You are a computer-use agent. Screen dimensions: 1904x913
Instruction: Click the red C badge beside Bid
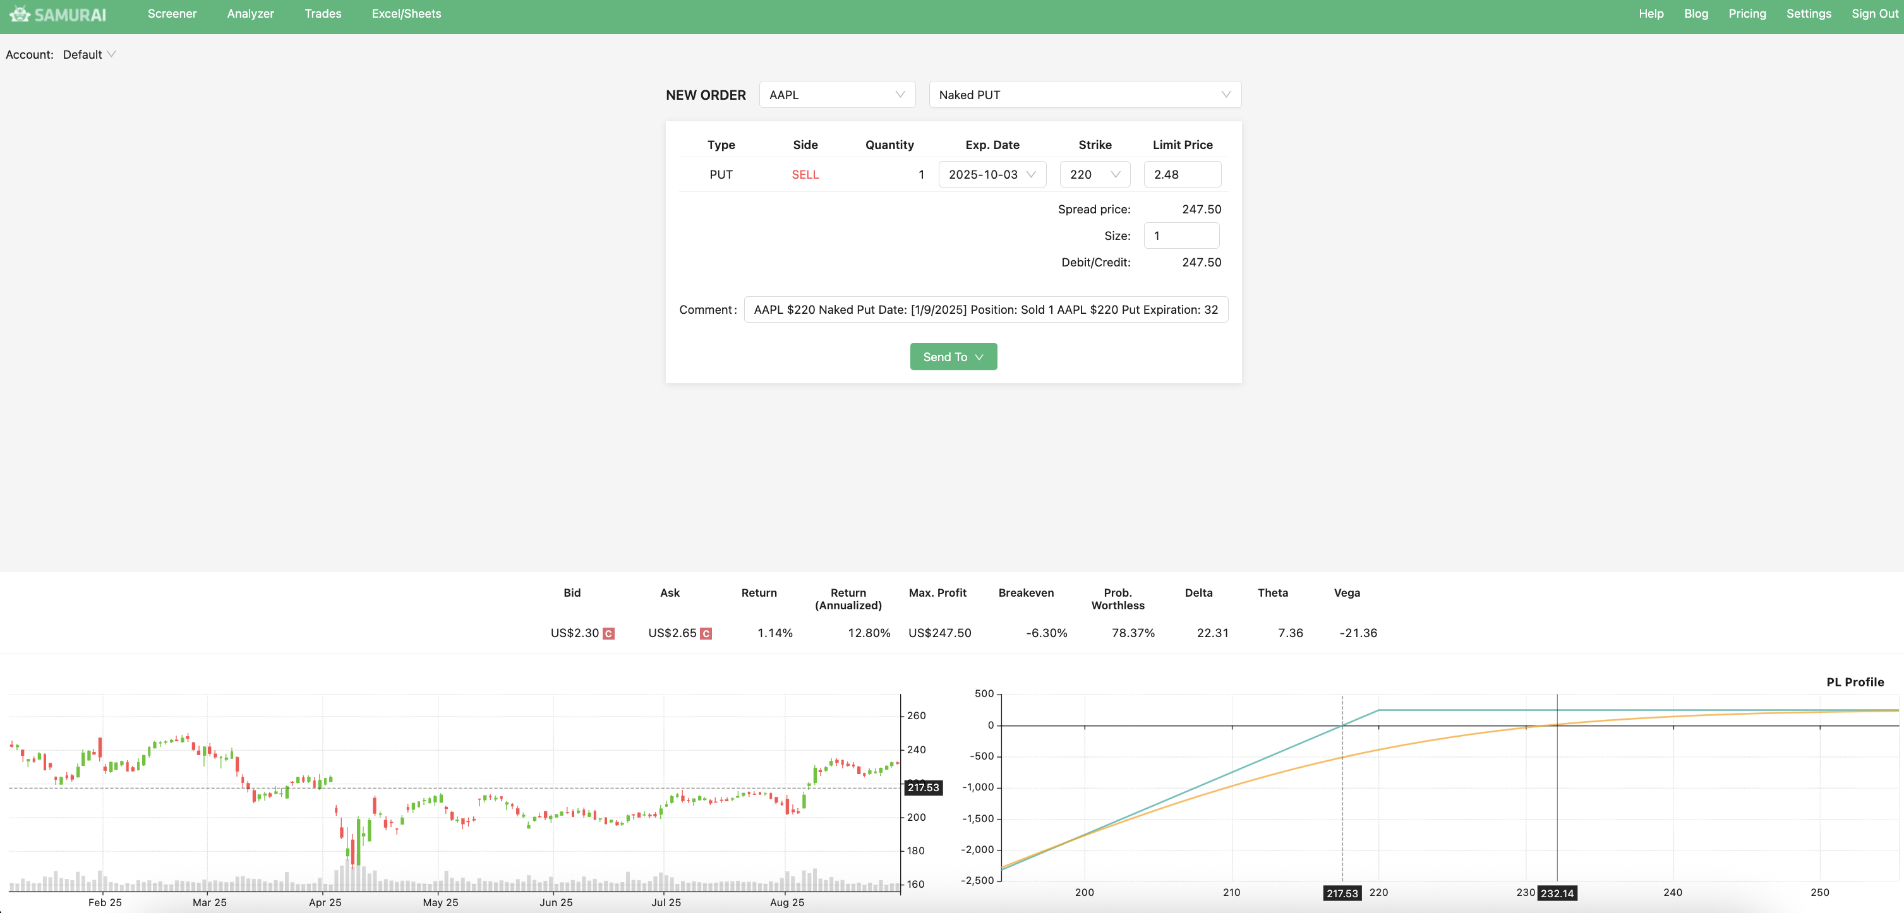click(x=608, y=633)
